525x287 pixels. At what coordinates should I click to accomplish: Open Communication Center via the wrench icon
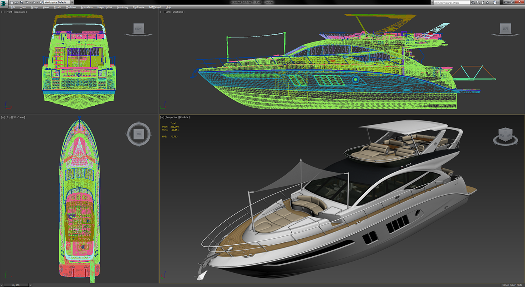pos(478,2)
